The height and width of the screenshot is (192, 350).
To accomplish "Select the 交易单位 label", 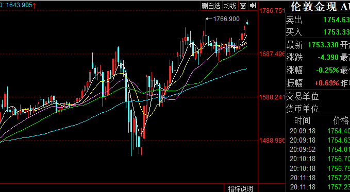I will coord(303,97).
